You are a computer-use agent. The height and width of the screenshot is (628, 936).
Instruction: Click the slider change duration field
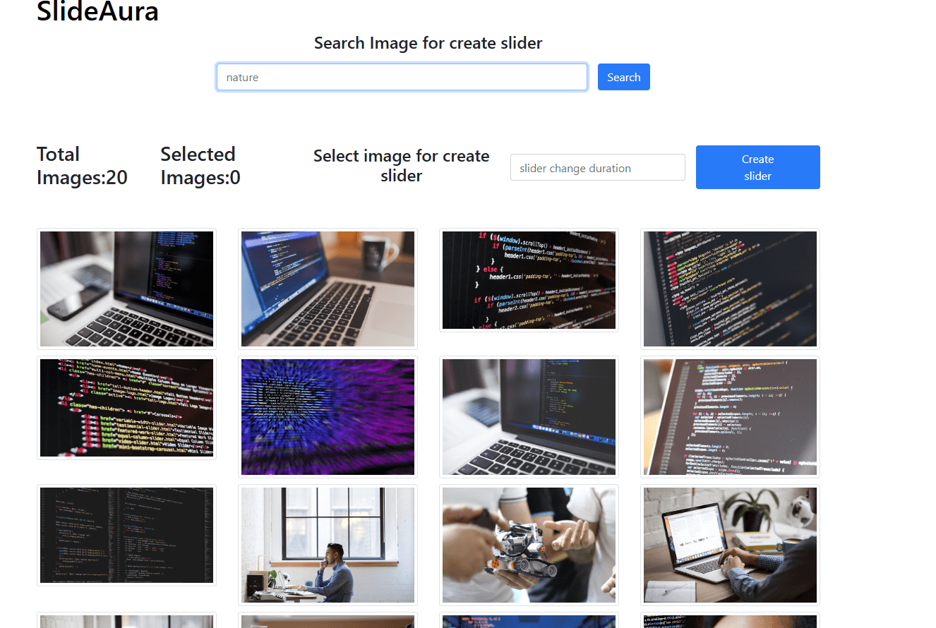click(598, 167)
